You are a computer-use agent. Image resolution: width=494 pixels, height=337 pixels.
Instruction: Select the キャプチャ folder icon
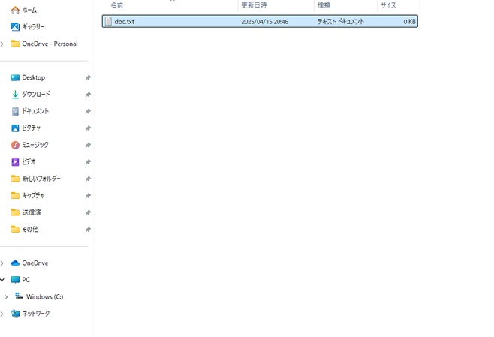[x=15, y=196]
